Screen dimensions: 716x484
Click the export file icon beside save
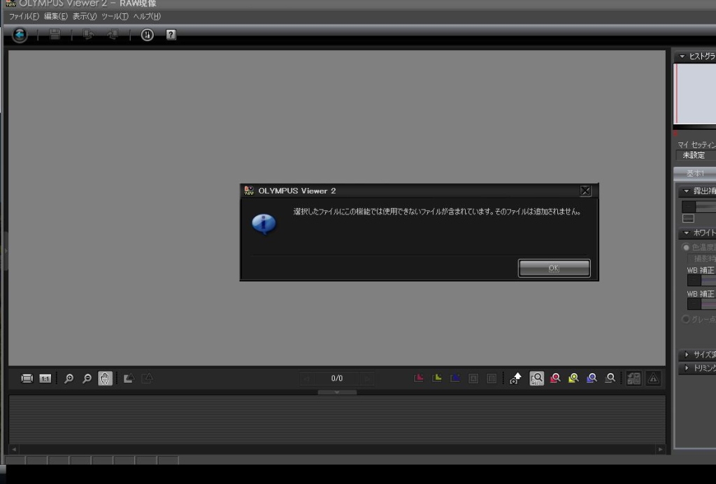[88, 35]
